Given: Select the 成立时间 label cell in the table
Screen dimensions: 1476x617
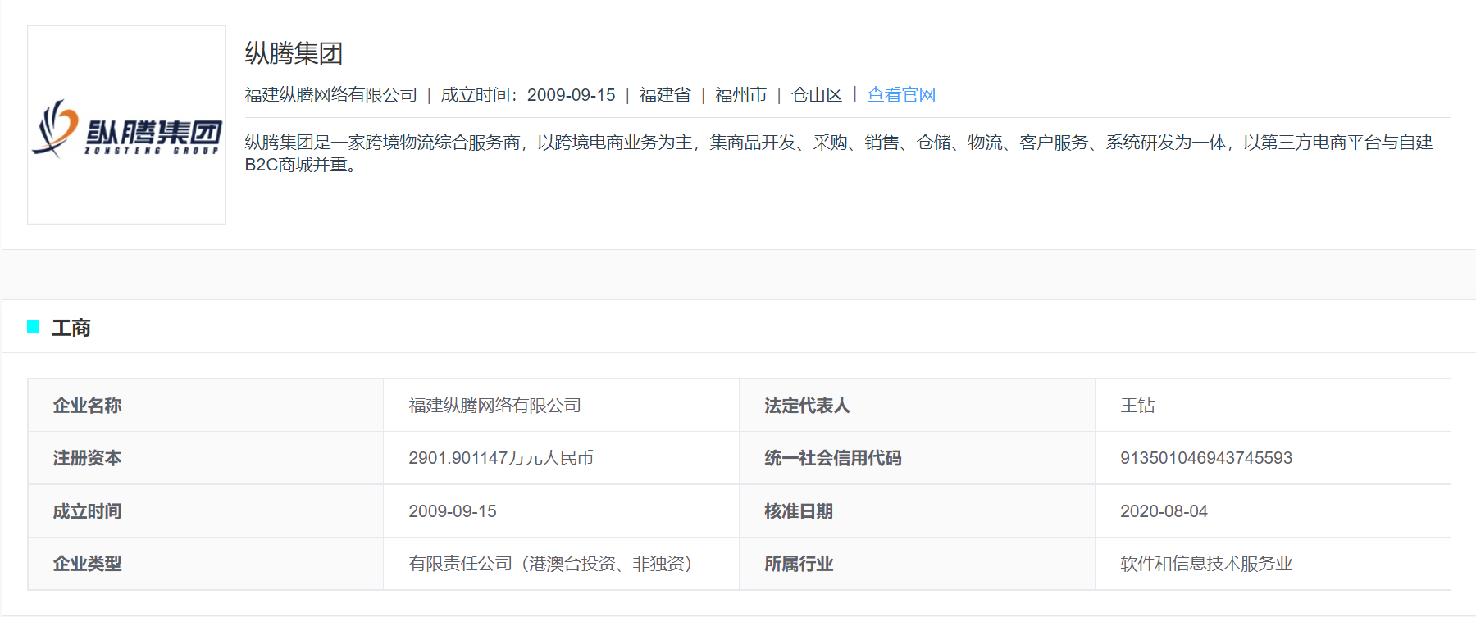Looking at the screenshot, I should pos(206,511).
